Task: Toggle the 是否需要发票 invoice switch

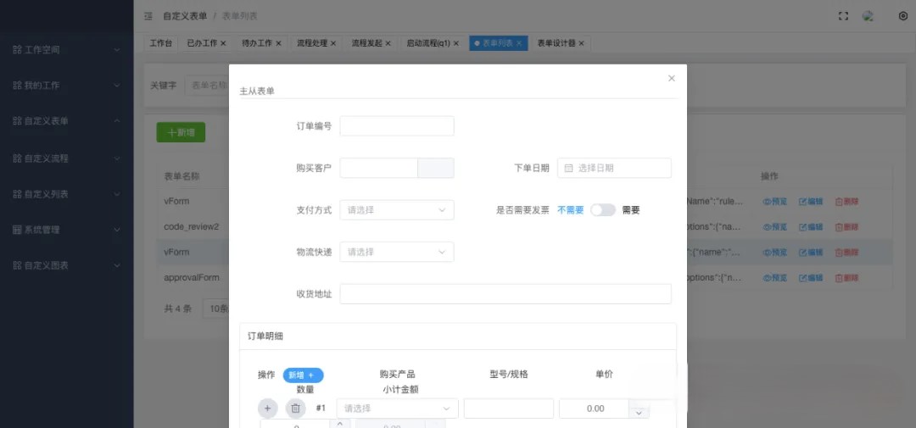Action: click(x=603, y=210)
